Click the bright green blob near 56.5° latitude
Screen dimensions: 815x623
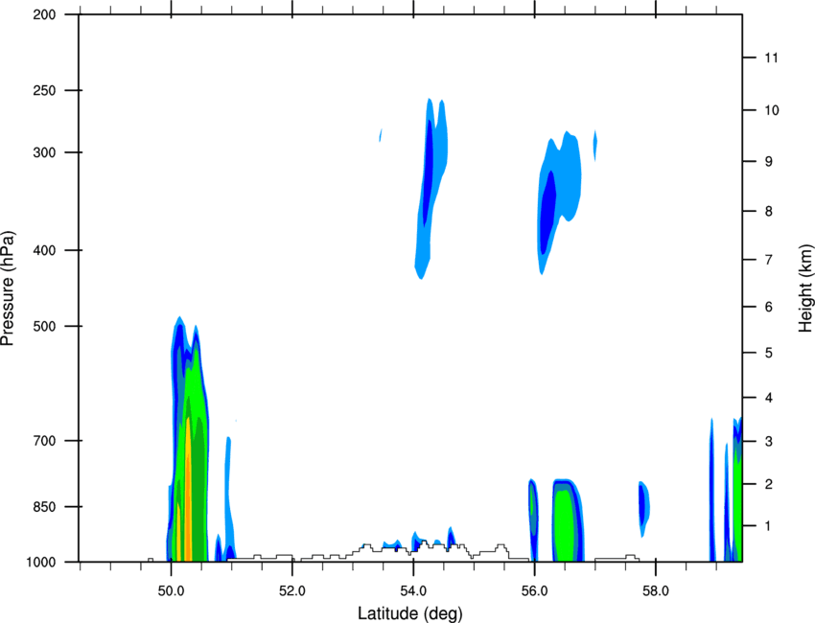(x=564, y=525)
